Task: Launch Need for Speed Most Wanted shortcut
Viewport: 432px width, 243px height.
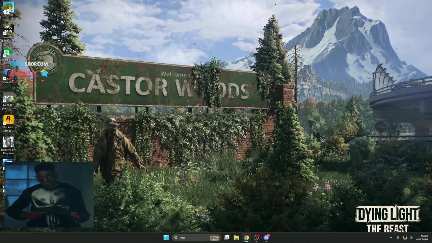Action: click(x=8, y=33)
